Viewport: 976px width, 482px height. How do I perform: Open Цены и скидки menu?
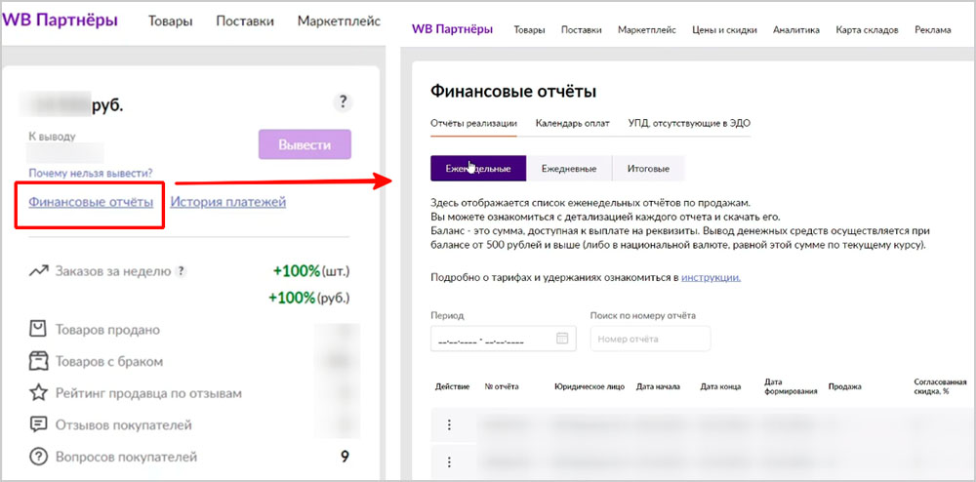pyautogui.click(x=724, y=30)
